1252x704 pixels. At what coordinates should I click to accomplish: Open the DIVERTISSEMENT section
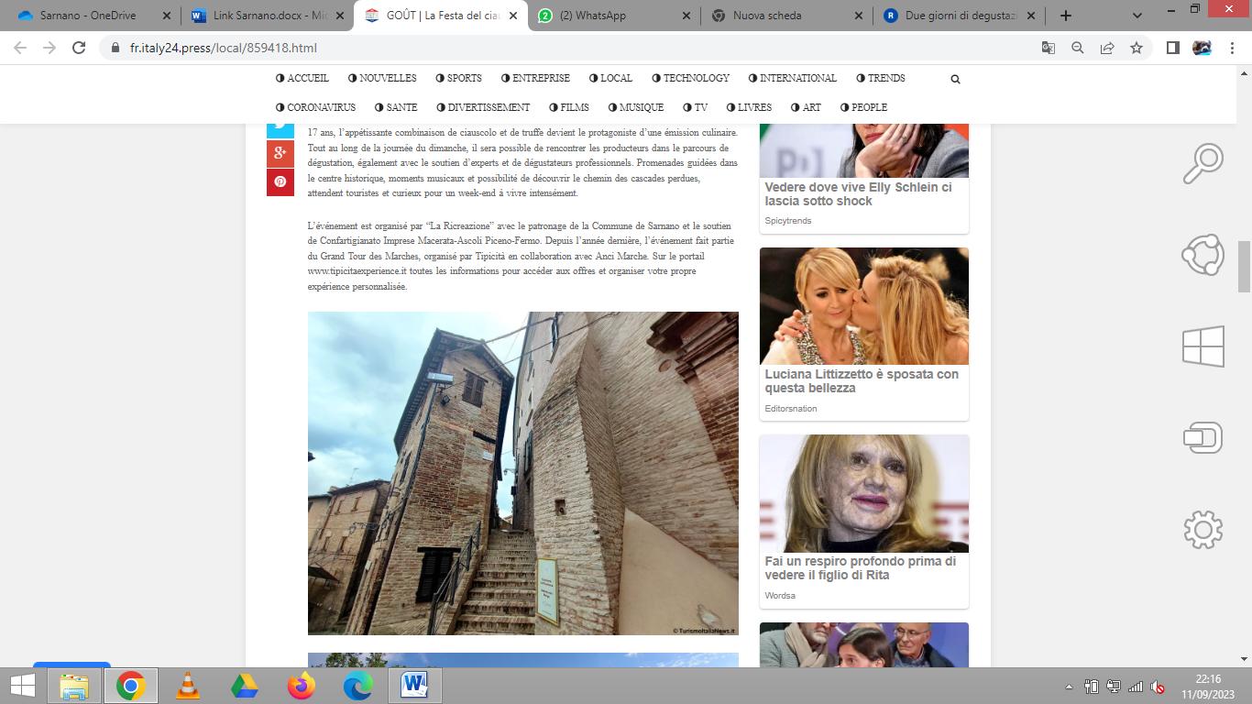point(483,107)
